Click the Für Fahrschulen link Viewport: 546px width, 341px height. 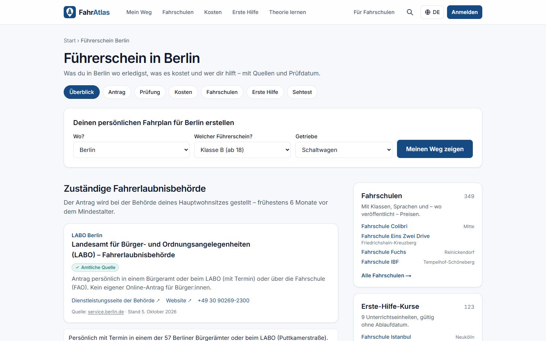[374, 12]
